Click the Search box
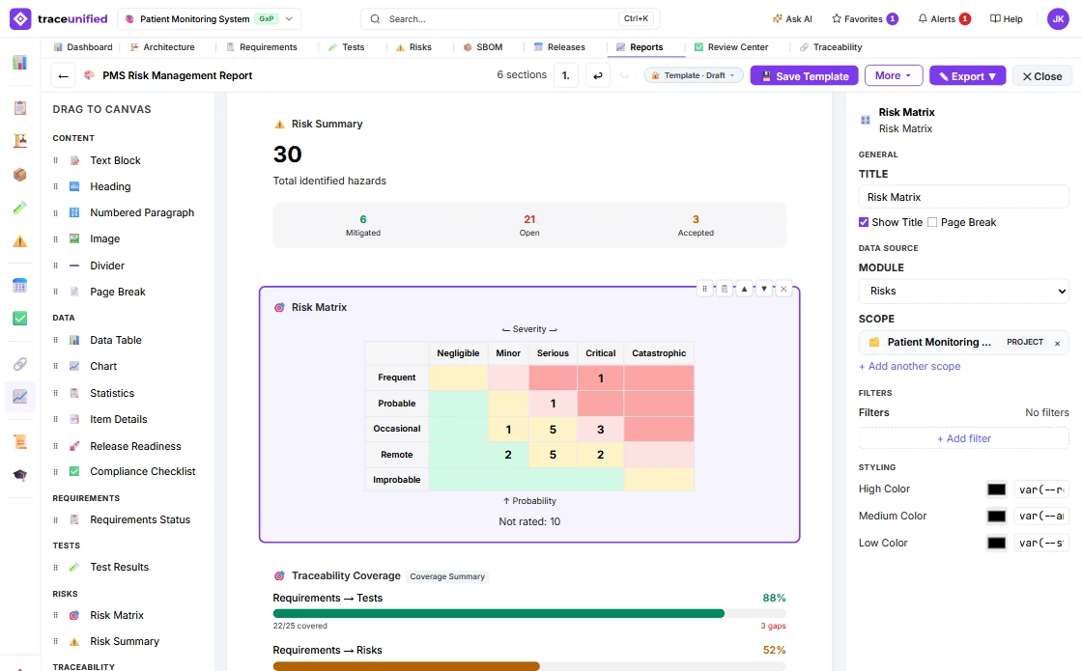1082x671 pixels. tap(510, 18)
